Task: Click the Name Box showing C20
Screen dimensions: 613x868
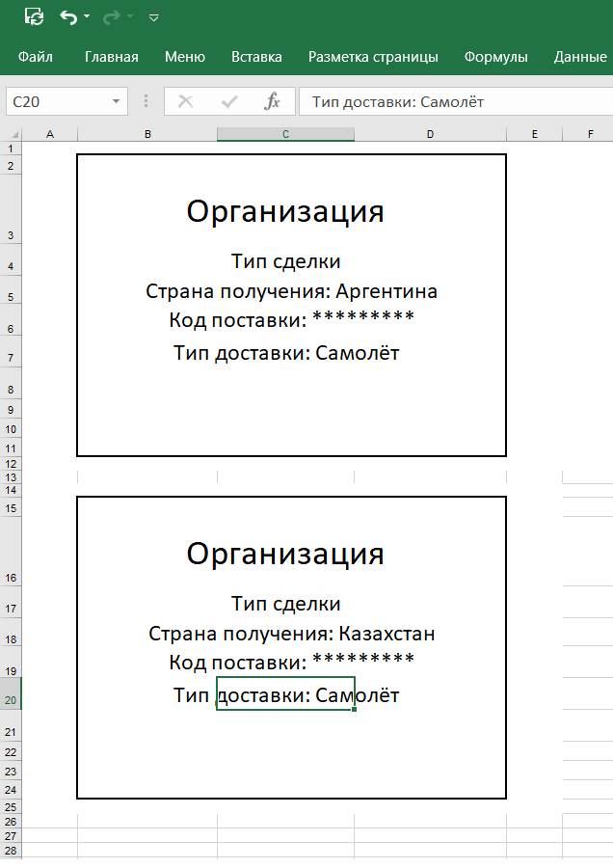Action: click(56, 101)
